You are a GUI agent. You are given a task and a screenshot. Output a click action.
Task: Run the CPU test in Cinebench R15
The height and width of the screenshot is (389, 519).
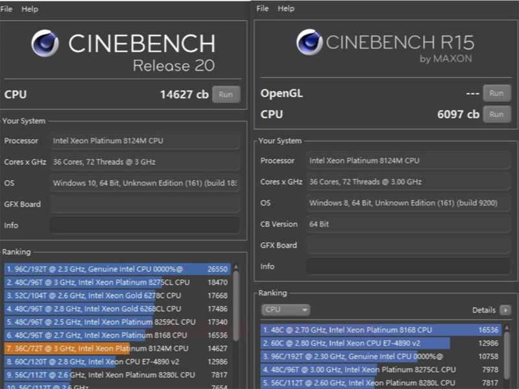[496, 115]
